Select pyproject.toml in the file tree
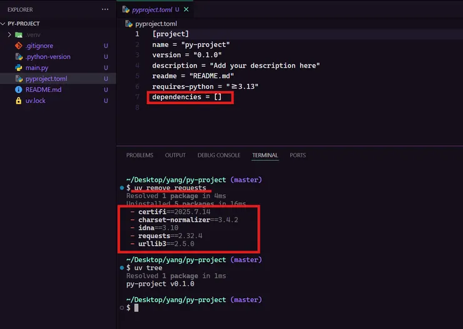This screenshot has height=329, width=463. [46, 79]
